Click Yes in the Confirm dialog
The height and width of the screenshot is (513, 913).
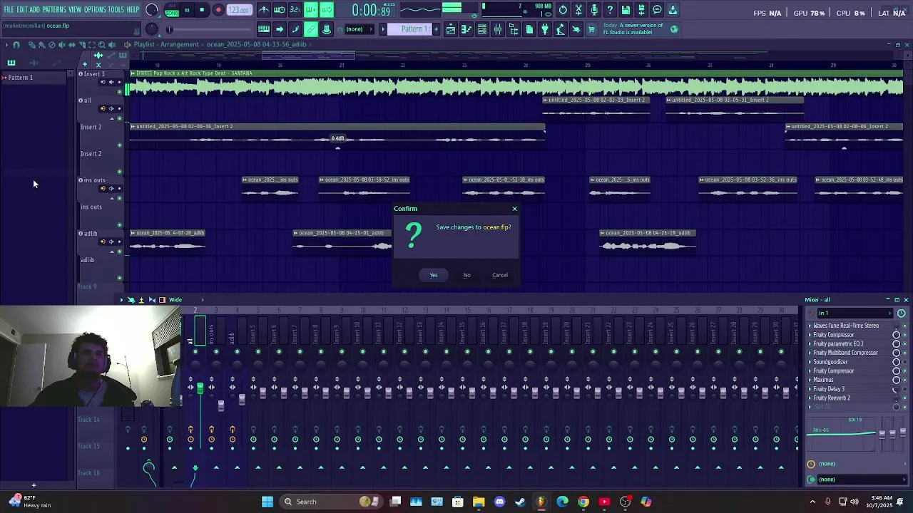coord(434,275)
